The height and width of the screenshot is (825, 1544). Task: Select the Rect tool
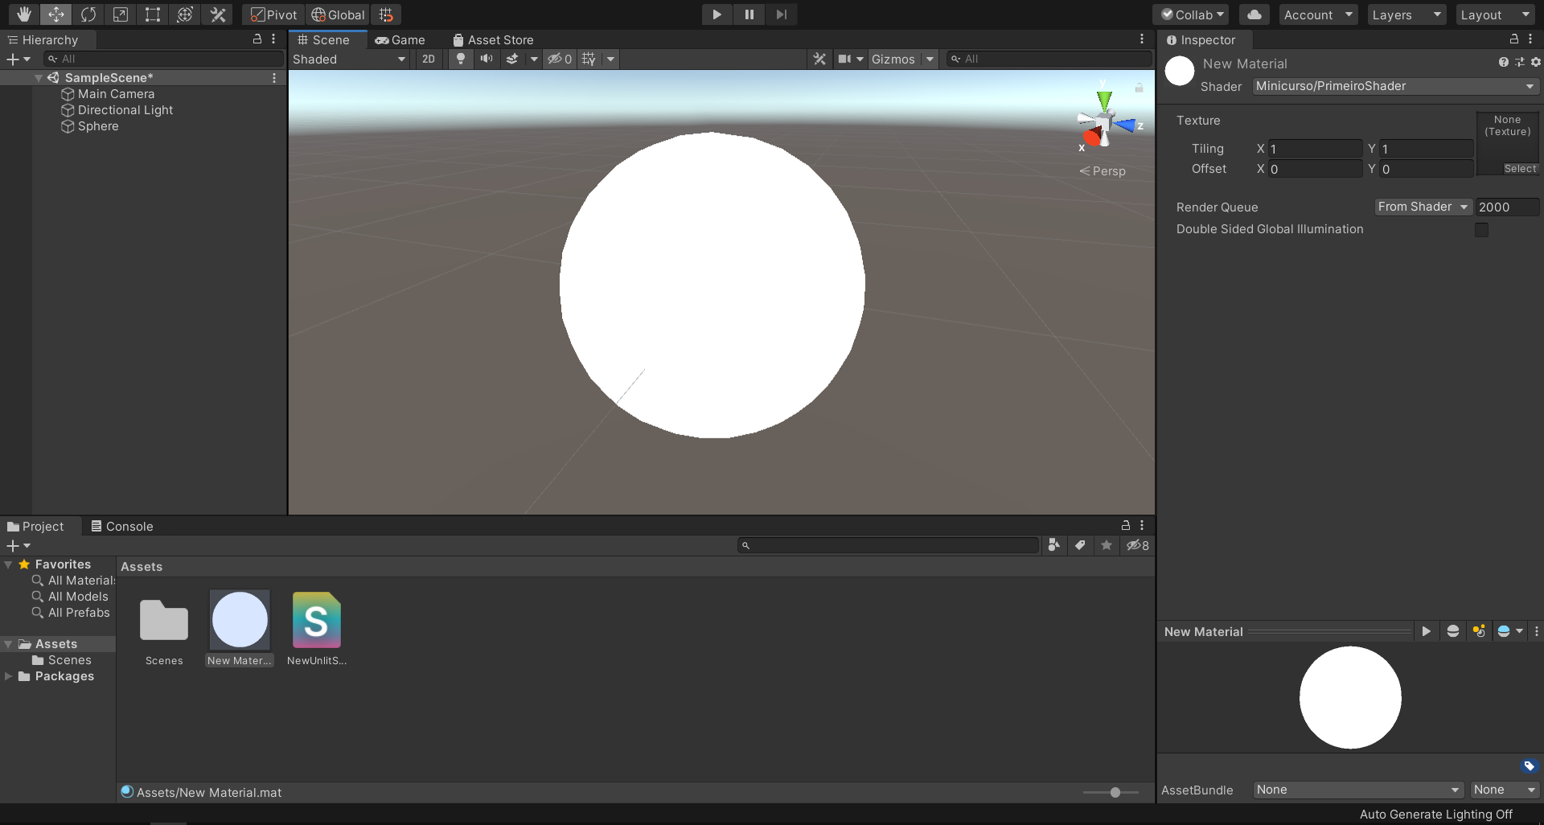153,14
